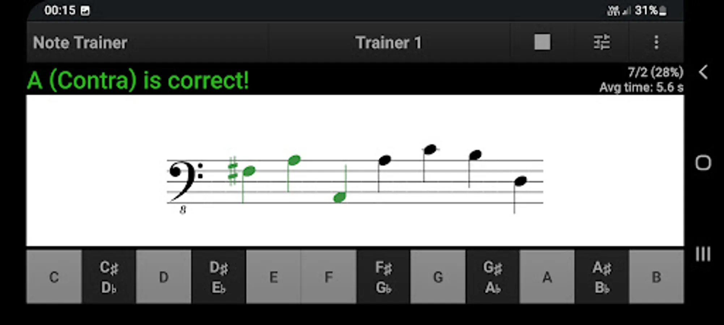Tap the Android home circle button
The width and height of the screenshot is (724, 325).
tap(703, 163)
